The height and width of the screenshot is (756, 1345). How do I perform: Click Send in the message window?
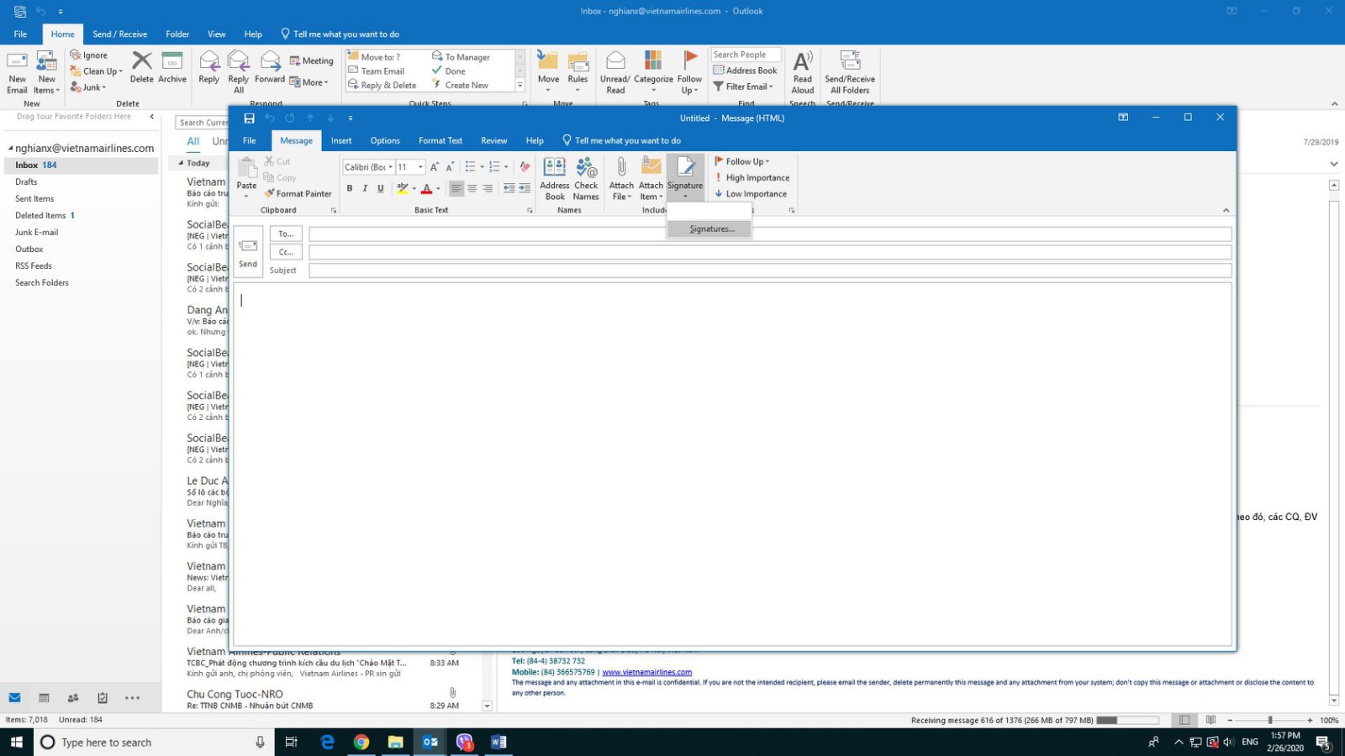pos(248,252)
